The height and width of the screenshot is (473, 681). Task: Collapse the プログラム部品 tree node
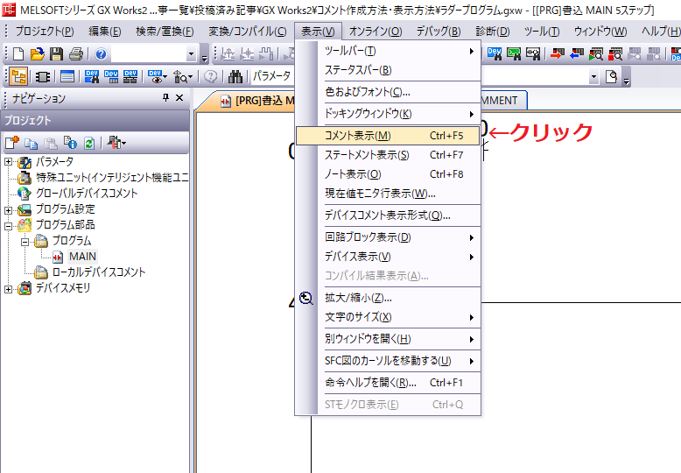8,226
